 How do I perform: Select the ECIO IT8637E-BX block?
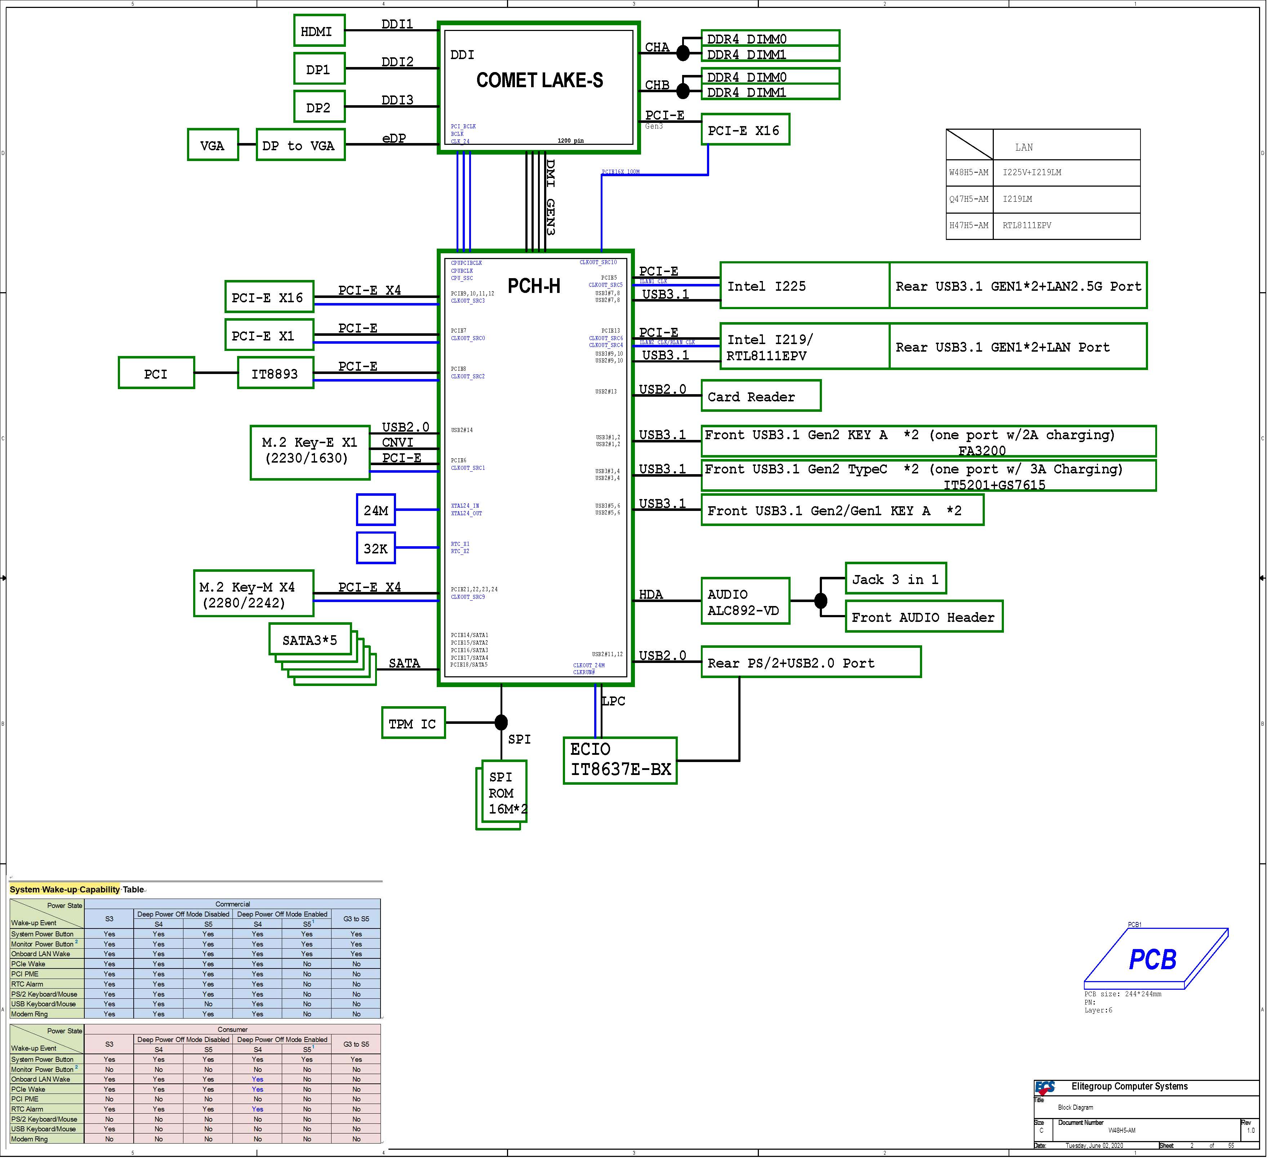click(620, 760)
